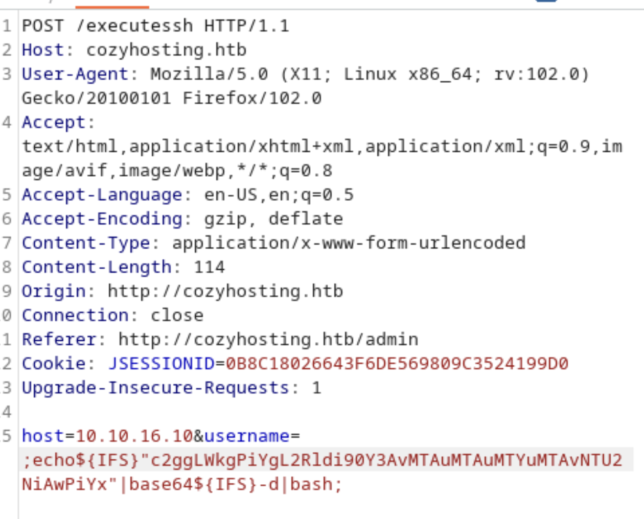Click the Content-Length header name
This screenshot has width=644, height=519.
(x=97, y=267)
